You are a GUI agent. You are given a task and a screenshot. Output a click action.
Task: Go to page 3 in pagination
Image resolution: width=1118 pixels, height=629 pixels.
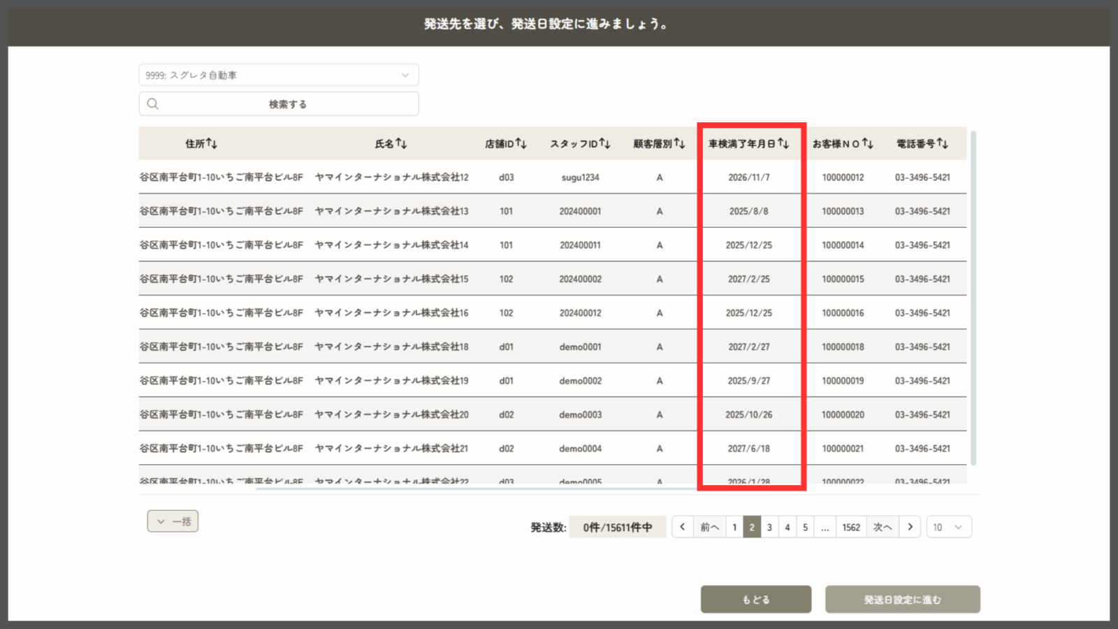(769, 527)
